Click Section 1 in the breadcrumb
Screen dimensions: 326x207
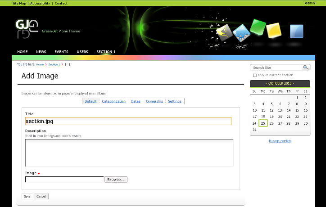pos(54,65)
